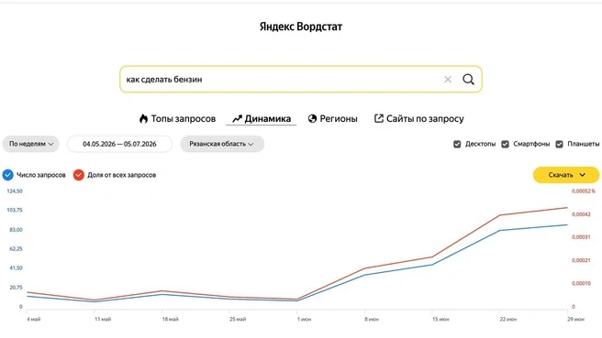
Task: Expand the Рязанская область region dropdown
Action: [x=222, y=144]
